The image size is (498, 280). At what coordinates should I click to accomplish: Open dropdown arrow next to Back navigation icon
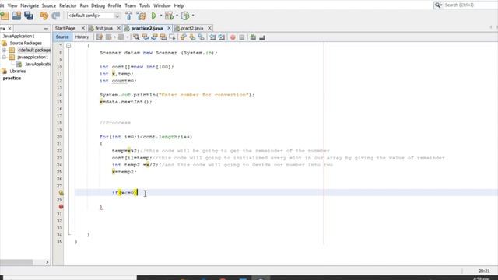114,37
